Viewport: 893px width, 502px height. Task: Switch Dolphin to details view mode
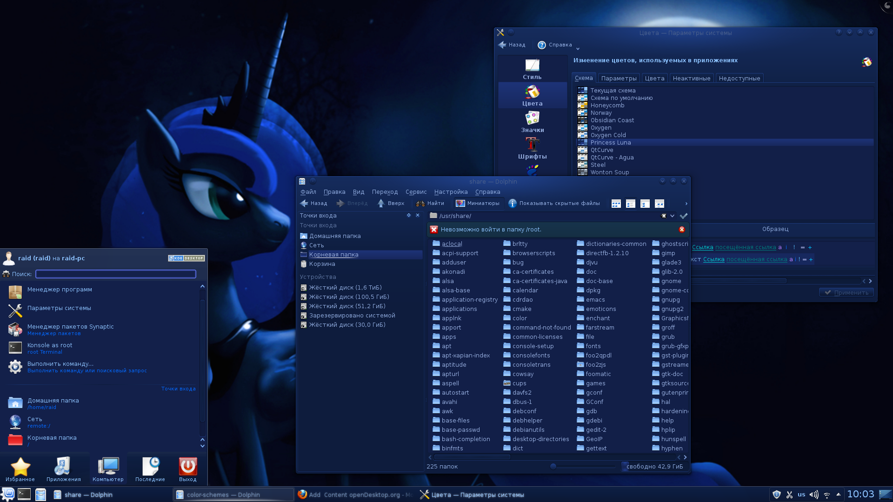(x=645, y=204)
